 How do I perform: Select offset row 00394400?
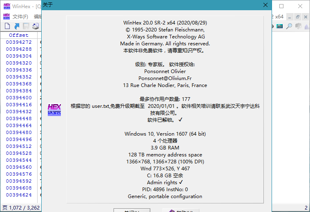click(x=19, y=98)
